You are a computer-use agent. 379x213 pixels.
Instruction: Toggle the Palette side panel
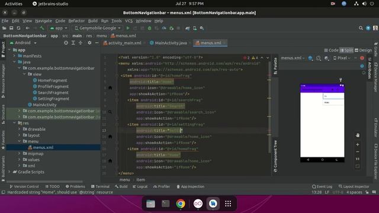(275, 66)
